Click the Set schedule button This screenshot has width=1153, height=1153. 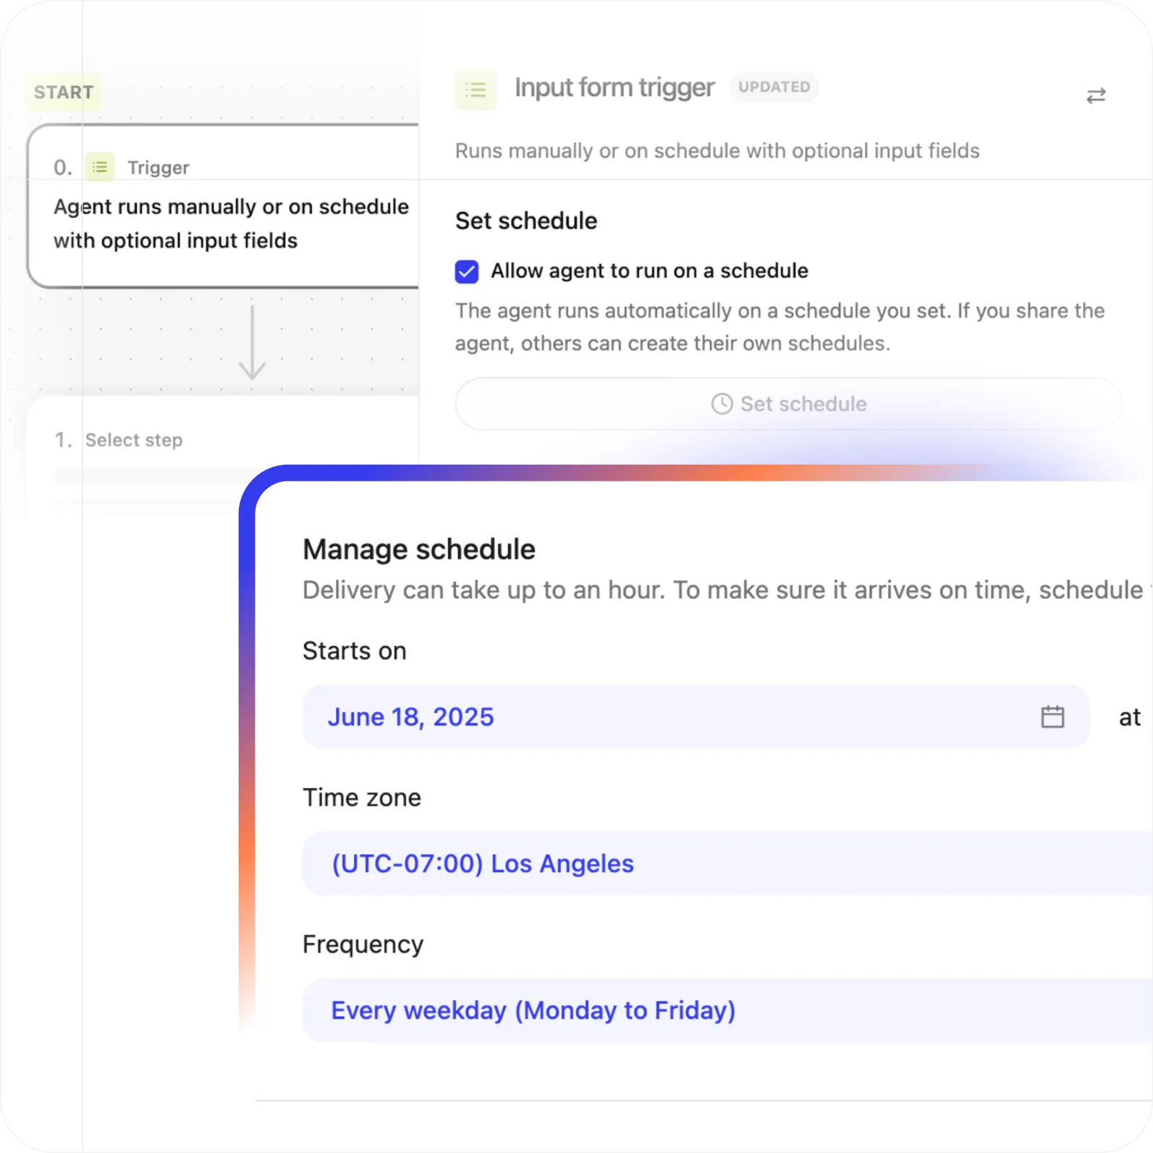tap(787, 404)
